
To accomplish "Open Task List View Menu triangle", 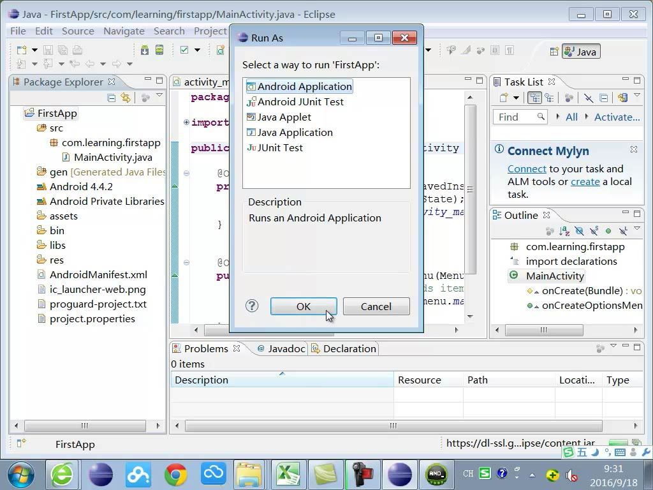I will (x=637, y=96).
